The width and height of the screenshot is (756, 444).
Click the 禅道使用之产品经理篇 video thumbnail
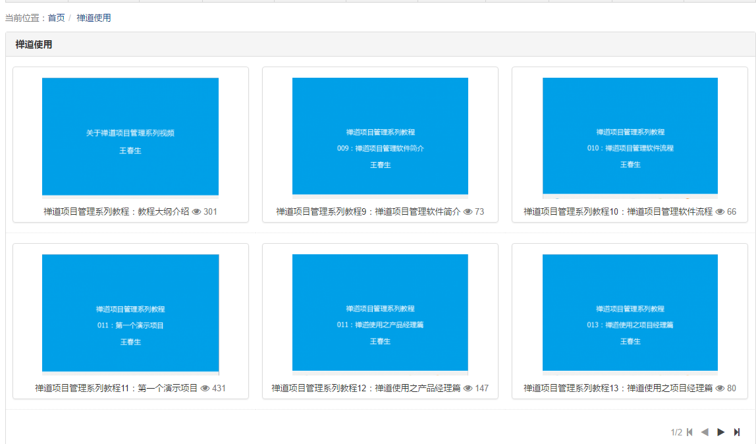(x=380, y=313)
